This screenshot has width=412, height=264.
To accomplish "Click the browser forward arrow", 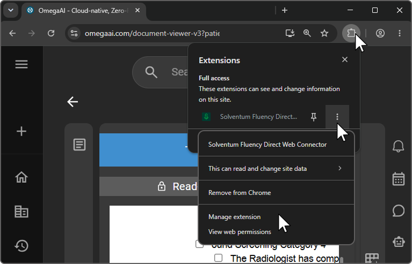I will click(32, 33).
